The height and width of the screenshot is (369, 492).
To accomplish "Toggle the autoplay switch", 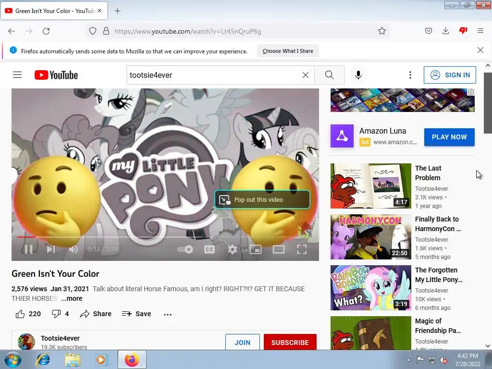I will 185,249.
